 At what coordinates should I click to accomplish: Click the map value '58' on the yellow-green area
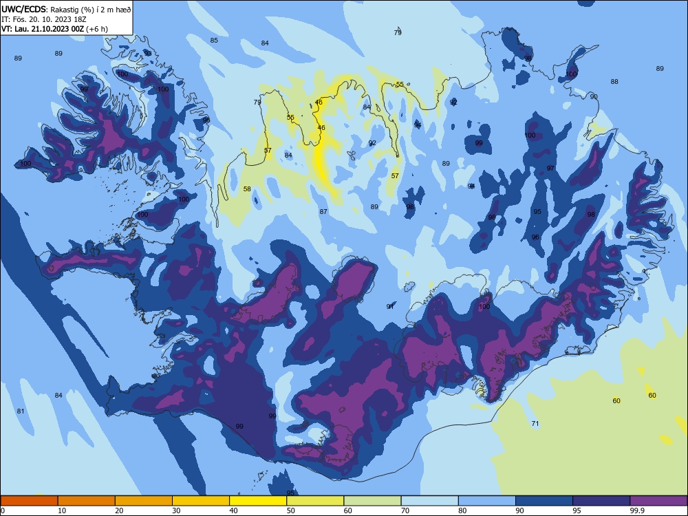[x=247, y=189]
